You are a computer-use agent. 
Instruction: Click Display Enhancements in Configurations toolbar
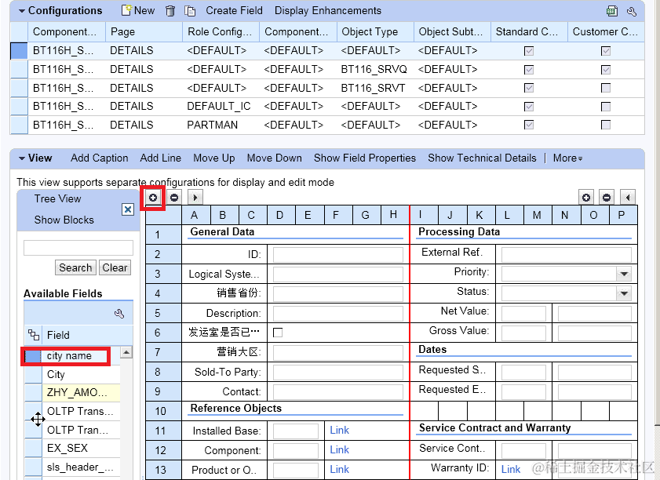tap(328, 11)
